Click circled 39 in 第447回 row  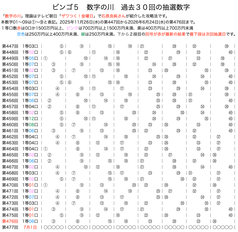(227, 46)
